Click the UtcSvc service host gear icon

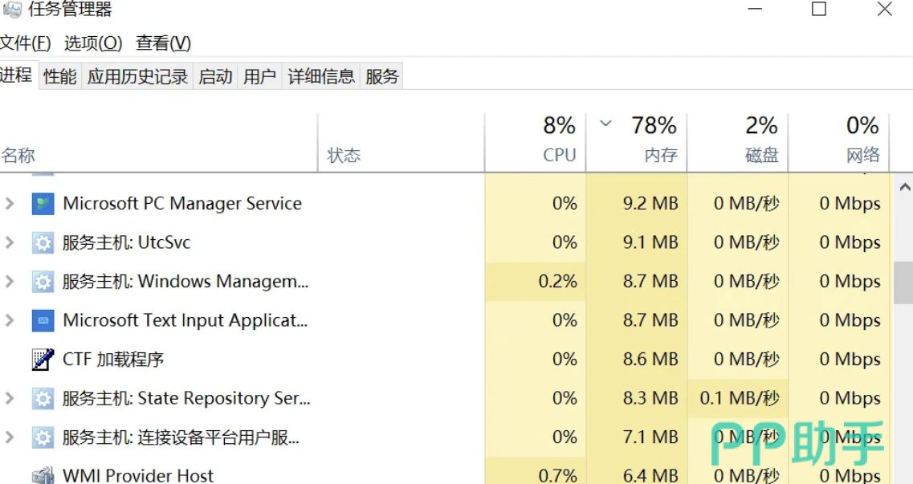click(43, 242)
